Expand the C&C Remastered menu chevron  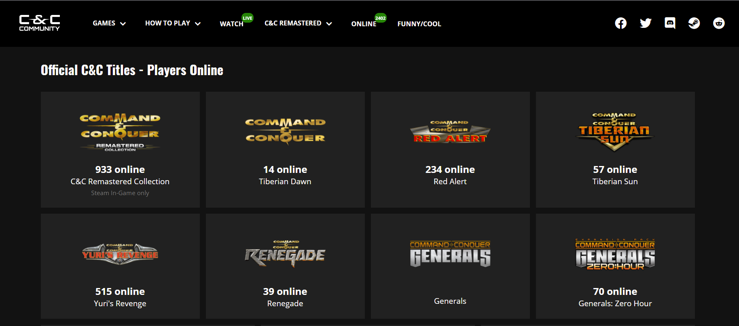tap(329, 24)
